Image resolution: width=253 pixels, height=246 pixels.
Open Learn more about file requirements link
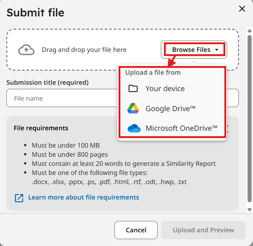(x=84, y=197)
